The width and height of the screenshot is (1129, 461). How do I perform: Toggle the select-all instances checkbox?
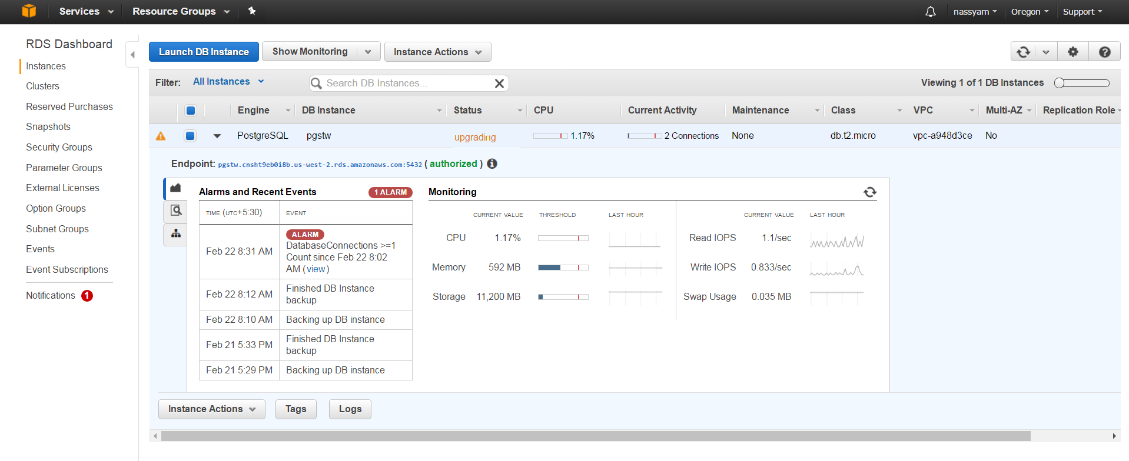[x=191, y=111]
